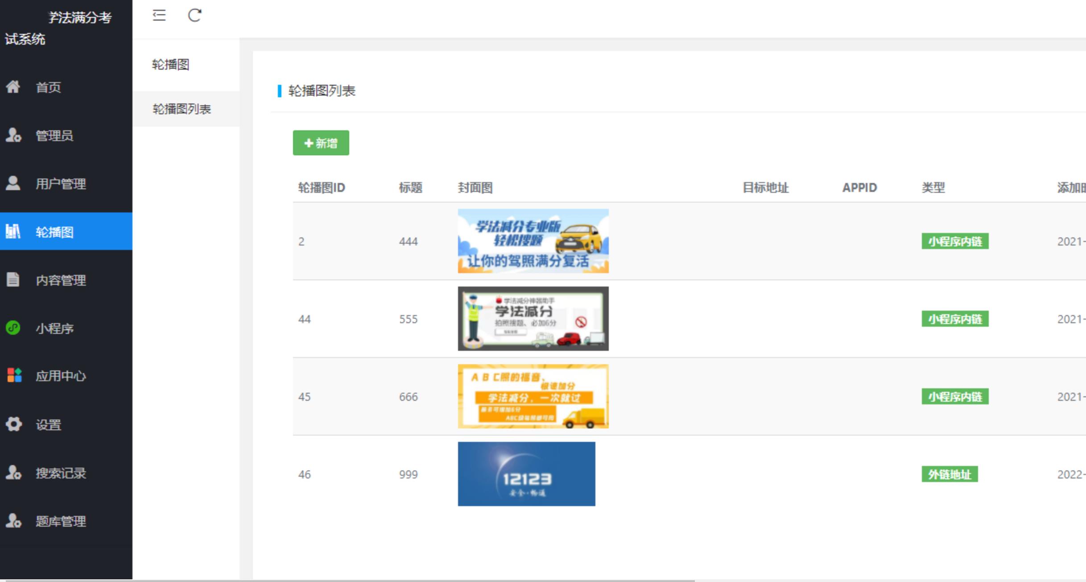Collapse the sidebar navigation

159,16
